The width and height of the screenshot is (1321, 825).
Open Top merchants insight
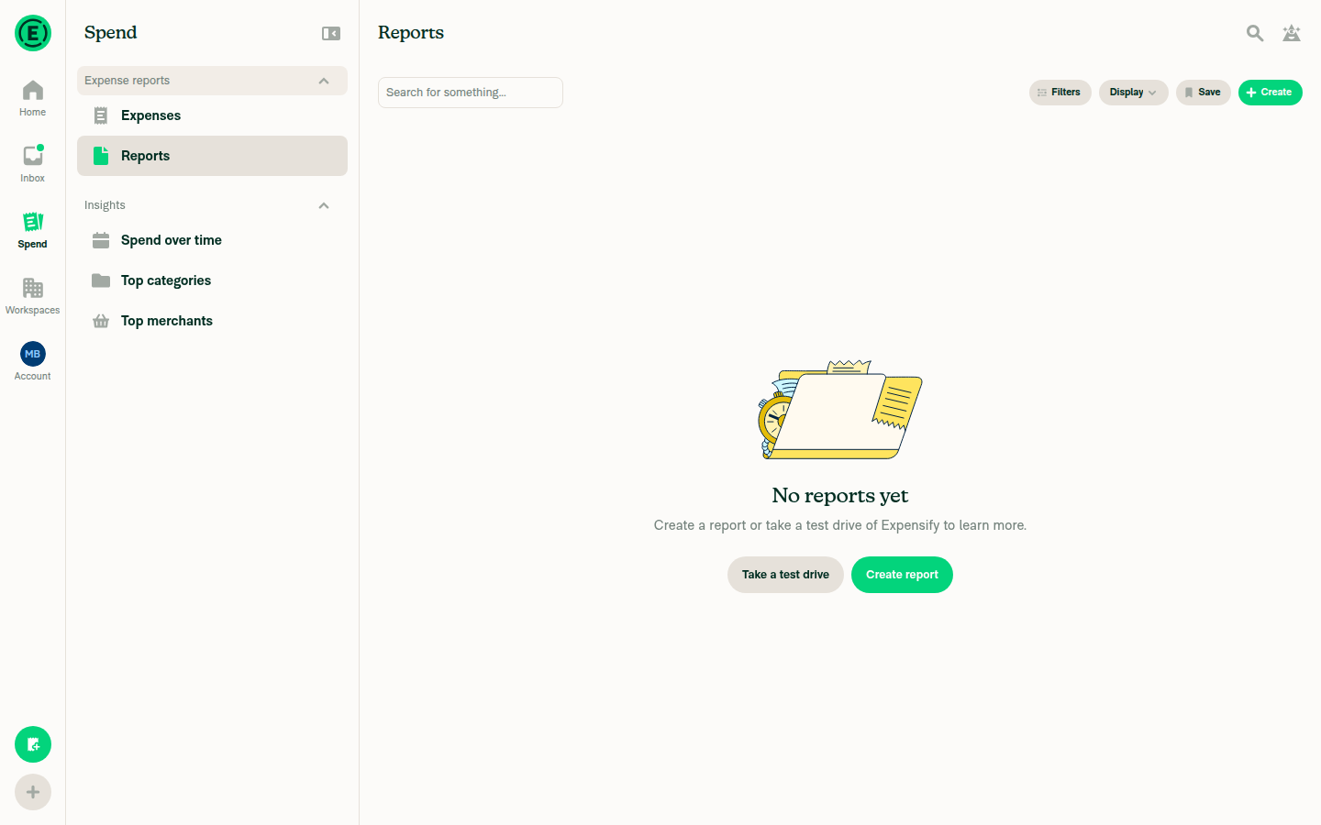tap(212, 321)
